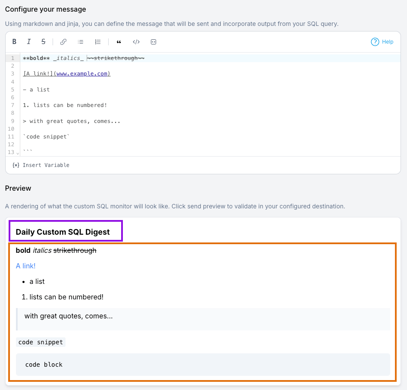
Task: Click line number 11 in the gutter
Action: 11,137
